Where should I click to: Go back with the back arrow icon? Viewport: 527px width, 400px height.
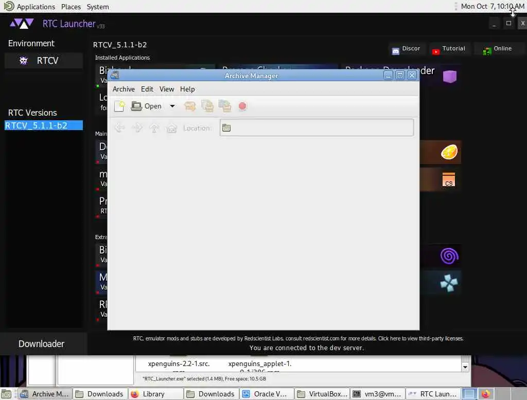click(x=119, y=128)
